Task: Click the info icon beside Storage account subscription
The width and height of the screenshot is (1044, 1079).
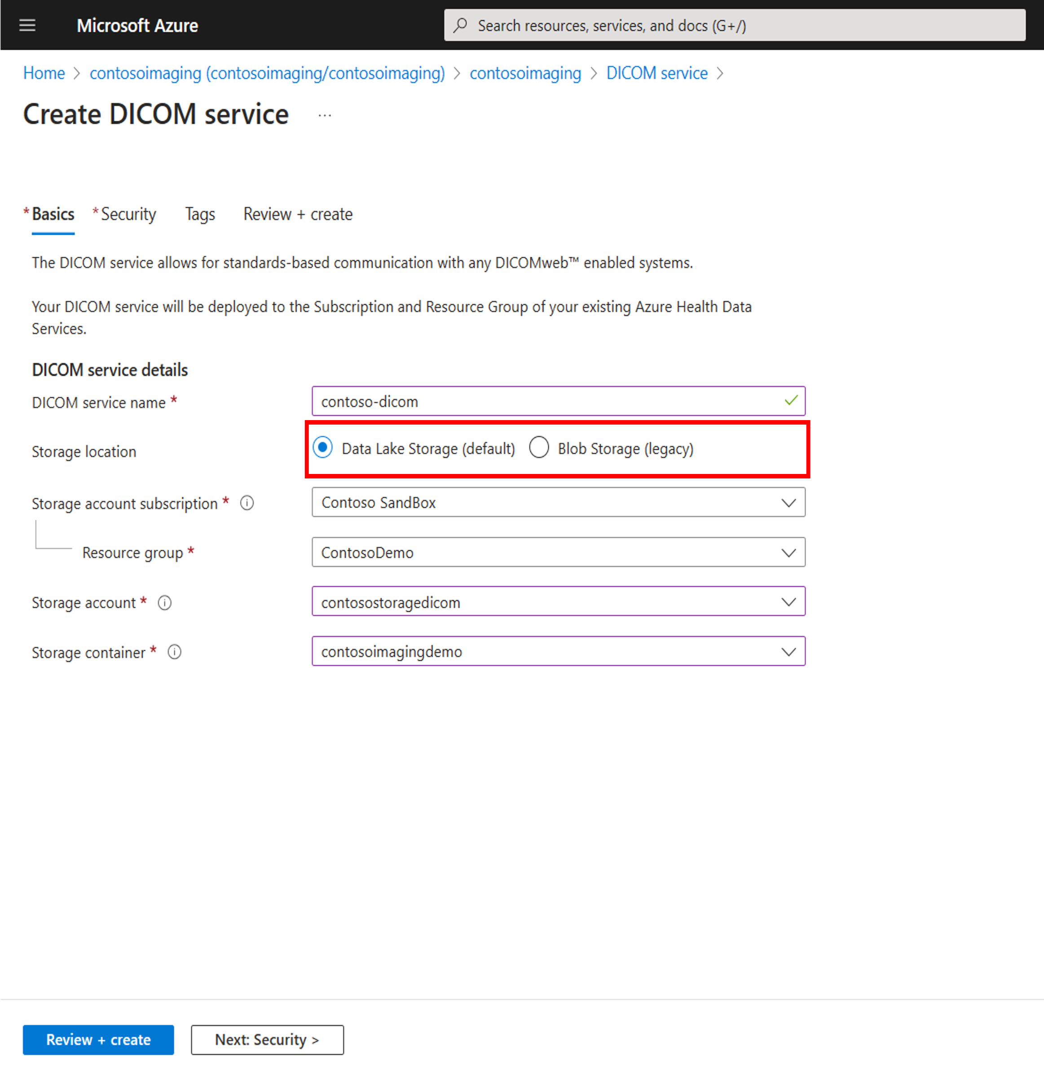Action: tap(247, 503)
